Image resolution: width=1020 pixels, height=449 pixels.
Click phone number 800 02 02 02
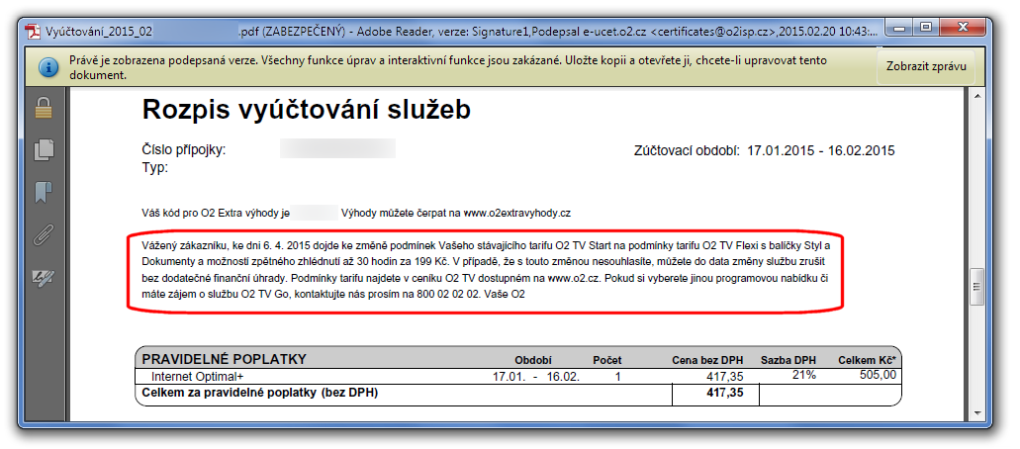tap(447, 295)
